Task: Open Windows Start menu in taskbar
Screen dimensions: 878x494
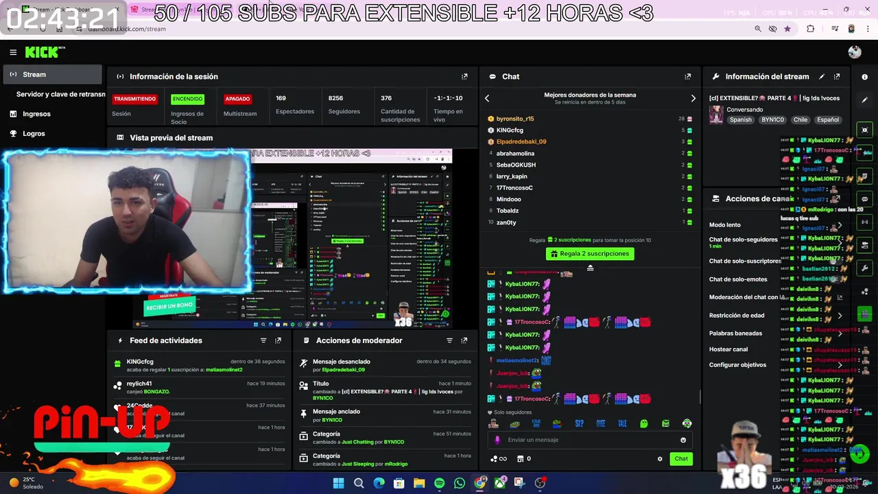Action: 338,483
